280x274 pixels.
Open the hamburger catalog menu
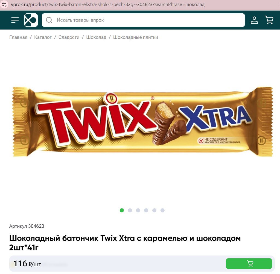click(15, 20)
